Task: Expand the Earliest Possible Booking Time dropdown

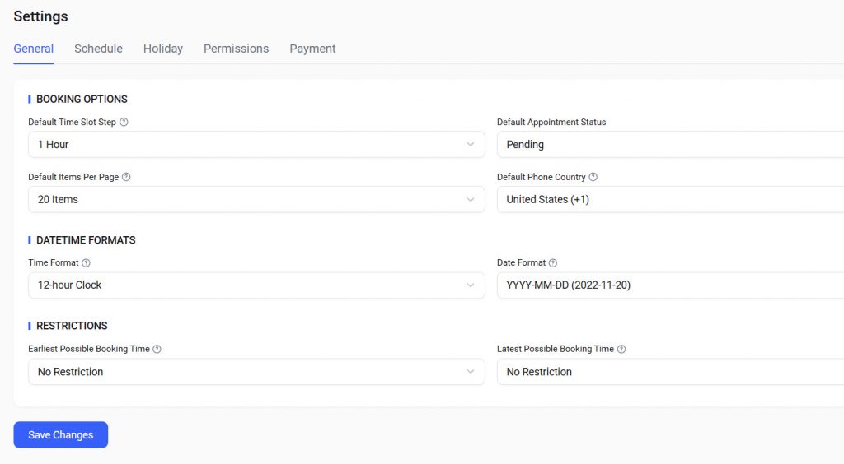Action: point(256,372)
